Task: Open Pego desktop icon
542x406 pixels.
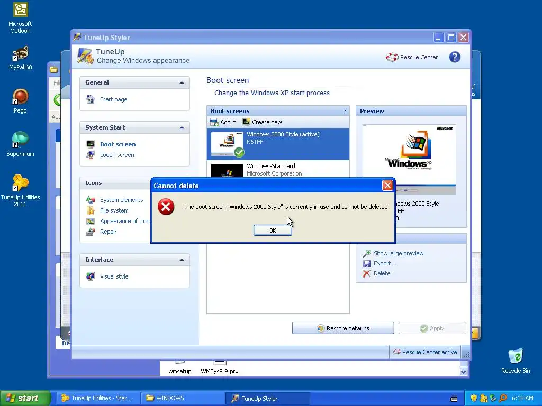Action: click(20, 101)
